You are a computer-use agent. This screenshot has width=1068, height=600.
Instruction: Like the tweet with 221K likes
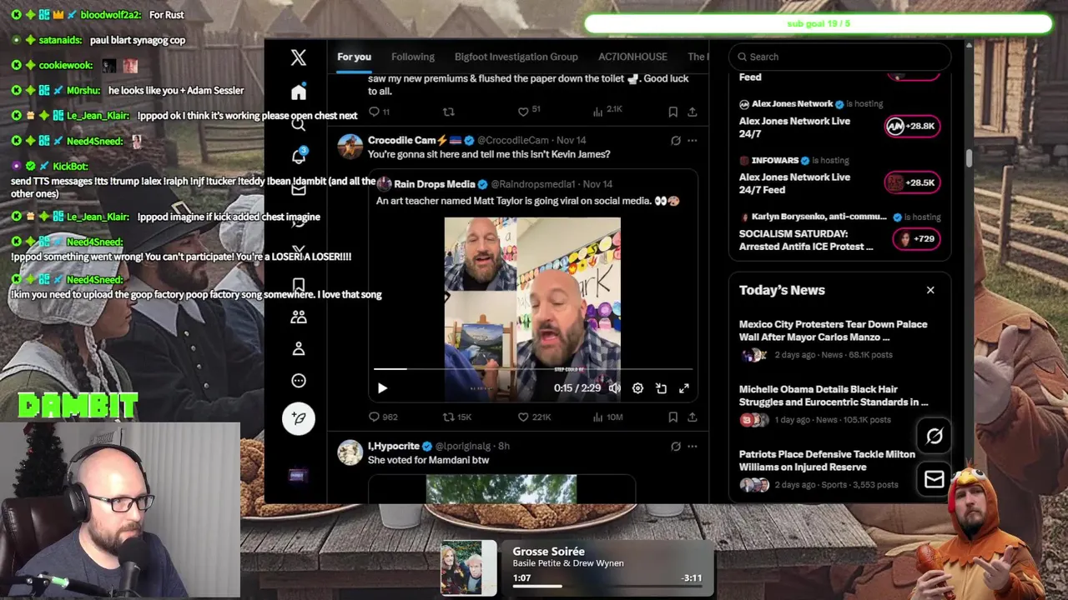(x=534, y=417)
